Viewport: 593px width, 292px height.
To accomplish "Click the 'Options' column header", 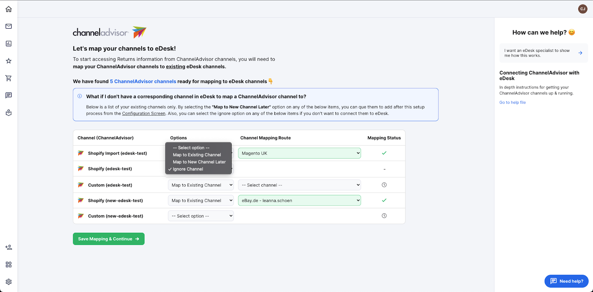I will 178,138.
